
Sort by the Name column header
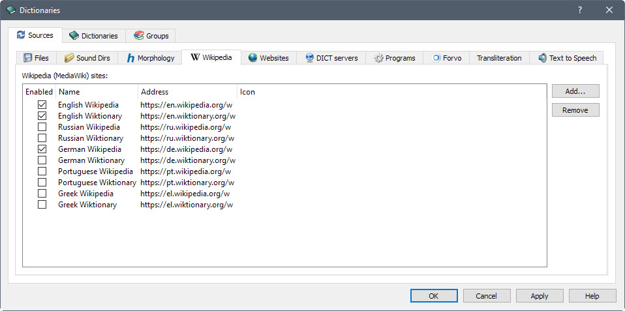coord(97,92)
